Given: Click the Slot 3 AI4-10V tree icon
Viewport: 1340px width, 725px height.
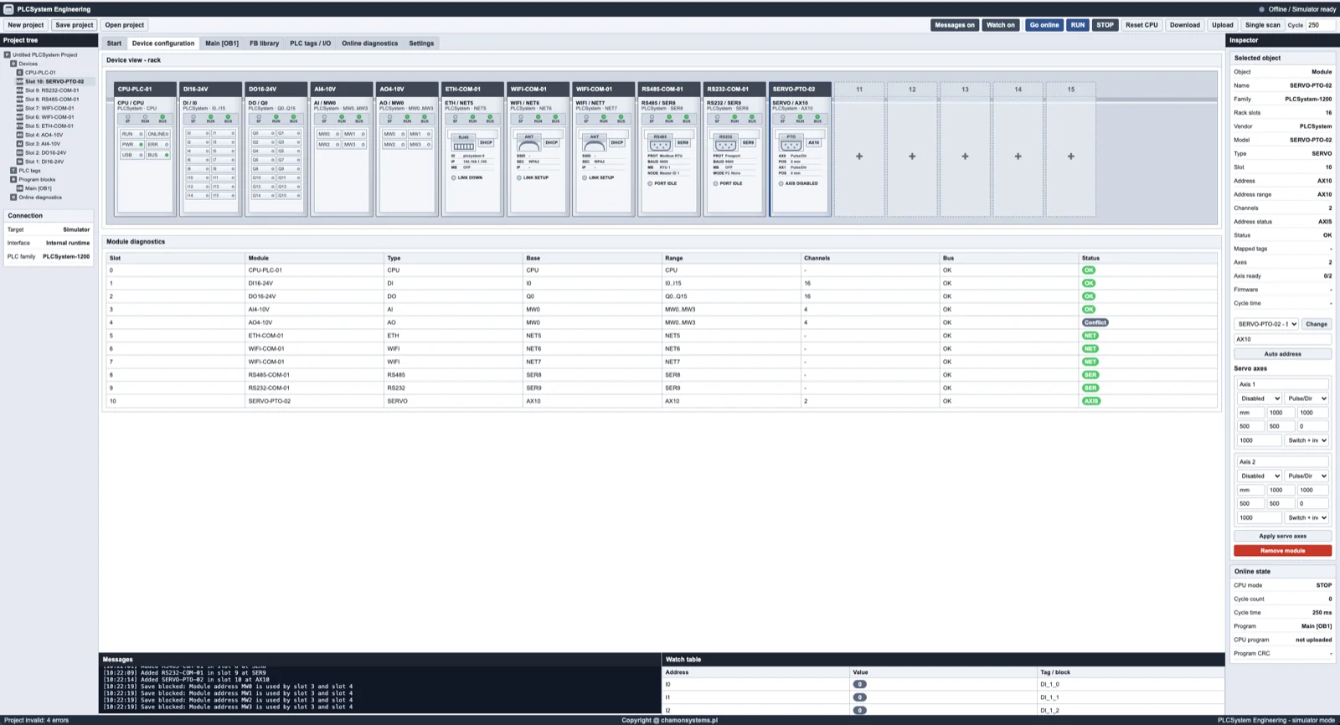Looking at the screenshot, I should pos(20,144).
